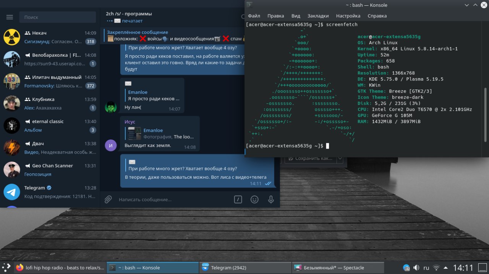Screen dimensions: 489x274
Task: Open the KDE application launcher
Action: (x=6, y=268)
